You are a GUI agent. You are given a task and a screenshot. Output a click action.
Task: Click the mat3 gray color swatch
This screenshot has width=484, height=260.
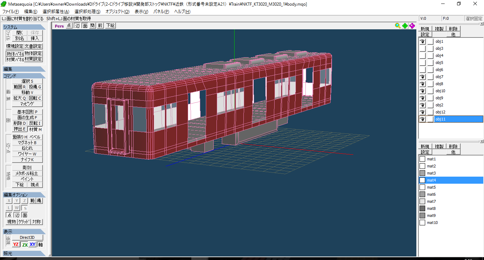(422, 173)
